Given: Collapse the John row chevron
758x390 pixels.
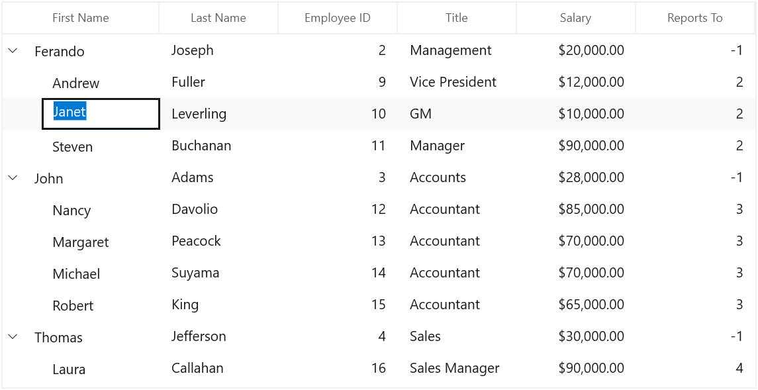Looking at the screenshot, I should coord(13,178).
